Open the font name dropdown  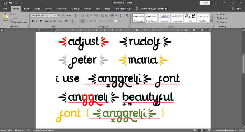point(46,16)
